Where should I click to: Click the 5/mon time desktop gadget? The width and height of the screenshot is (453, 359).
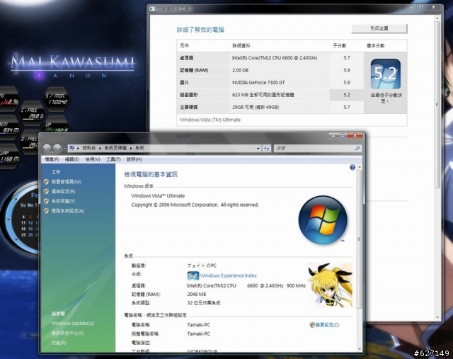57,98
